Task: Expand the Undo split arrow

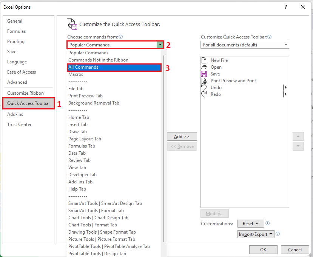Action: (x=286, y=88)
